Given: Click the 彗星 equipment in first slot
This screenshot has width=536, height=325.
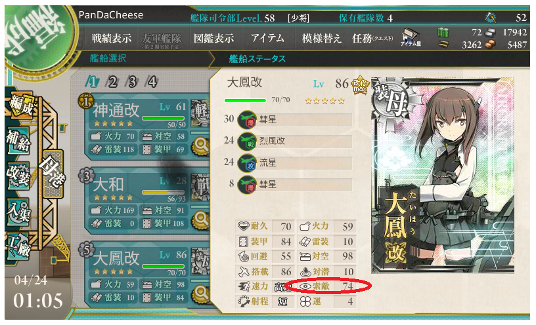Looking at the screenshot, I should (x=295, y=120).
